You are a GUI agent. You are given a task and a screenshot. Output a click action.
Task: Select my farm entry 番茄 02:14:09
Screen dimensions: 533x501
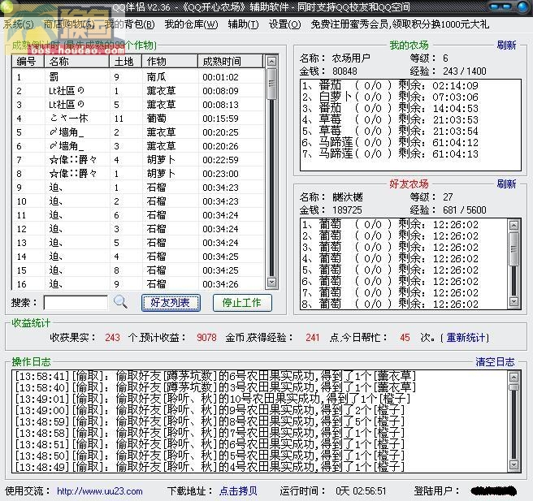click(x=390, y=85)
